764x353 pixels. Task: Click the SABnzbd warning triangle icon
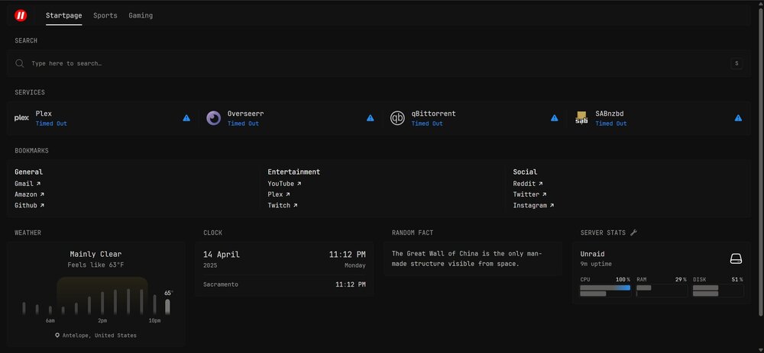click(738, 118)
